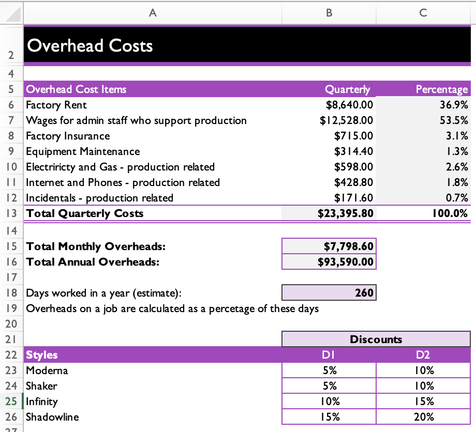Select the $12,528.00 cell
The width and height of the screenshot is (476, 432).
(329, 120)
